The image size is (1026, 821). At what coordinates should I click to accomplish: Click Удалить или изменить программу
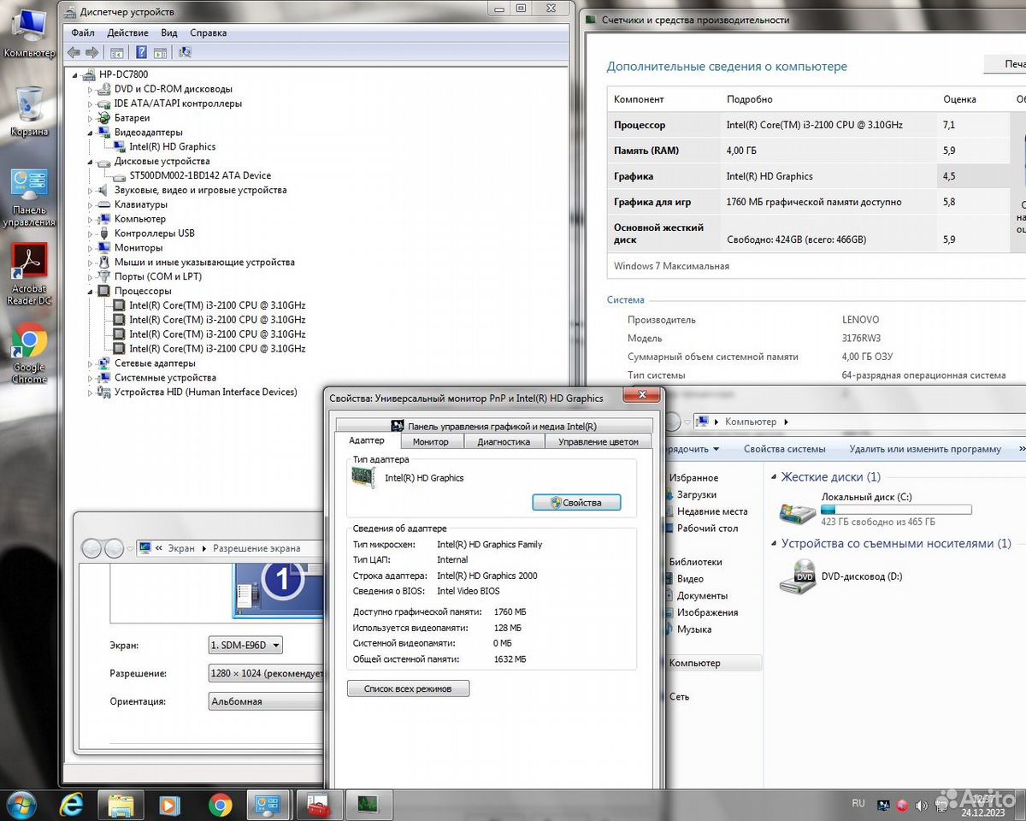tap(925, 449)
